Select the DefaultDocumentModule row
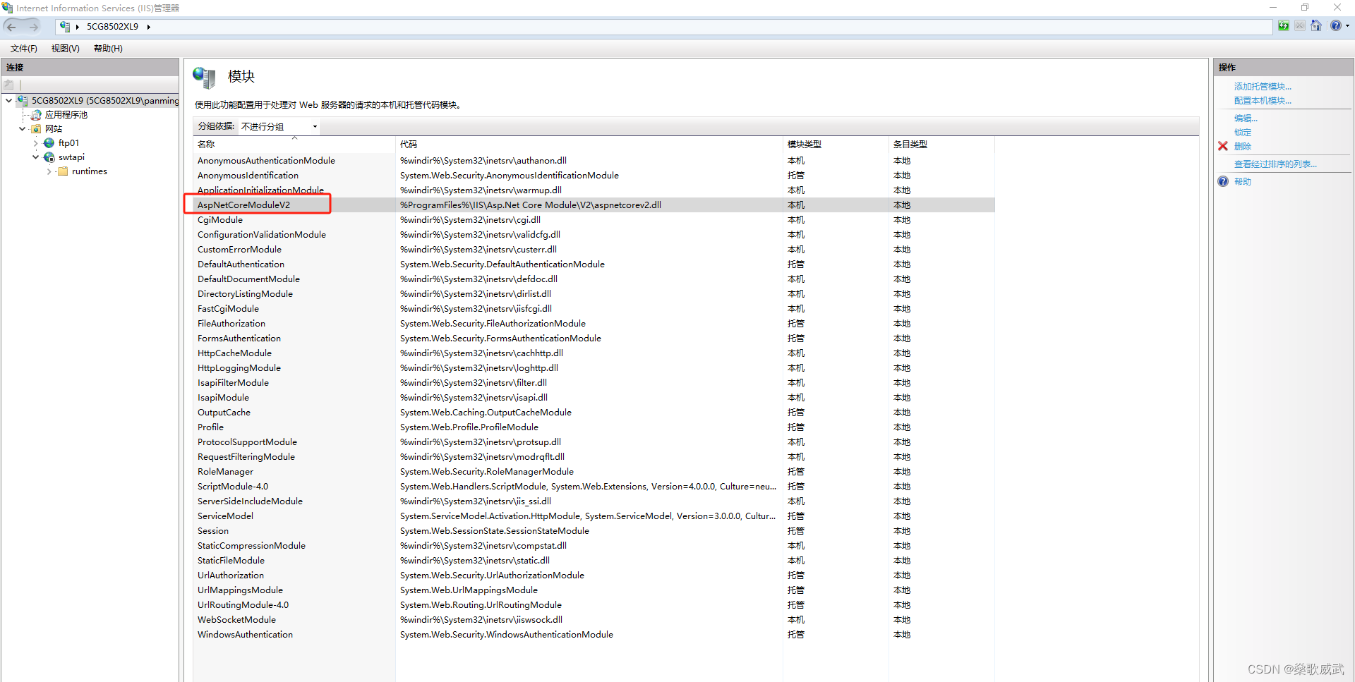The image size is (1355, 682). click(594, 279)
